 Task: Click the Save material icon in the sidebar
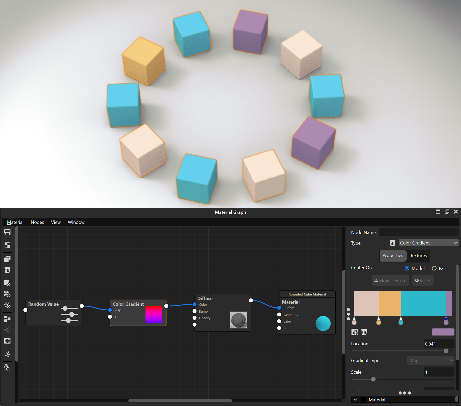coord(7,232)
